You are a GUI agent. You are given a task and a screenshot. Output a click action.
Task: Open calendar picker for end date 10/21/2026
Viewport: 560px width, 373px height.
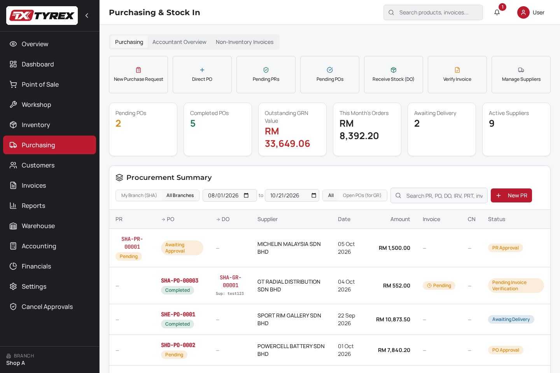314,195
